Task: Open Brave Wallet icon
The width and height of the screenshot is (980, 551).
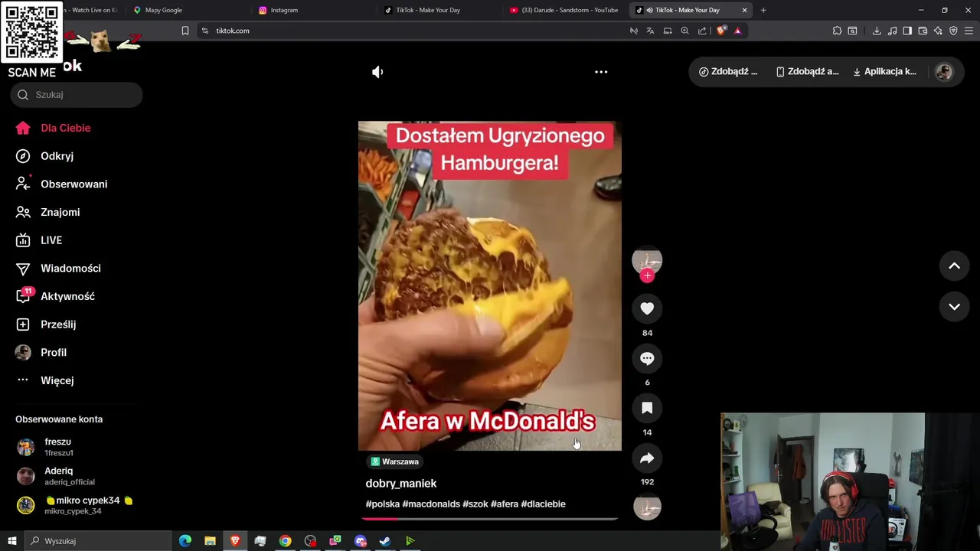Action: [x=923, y=31]
